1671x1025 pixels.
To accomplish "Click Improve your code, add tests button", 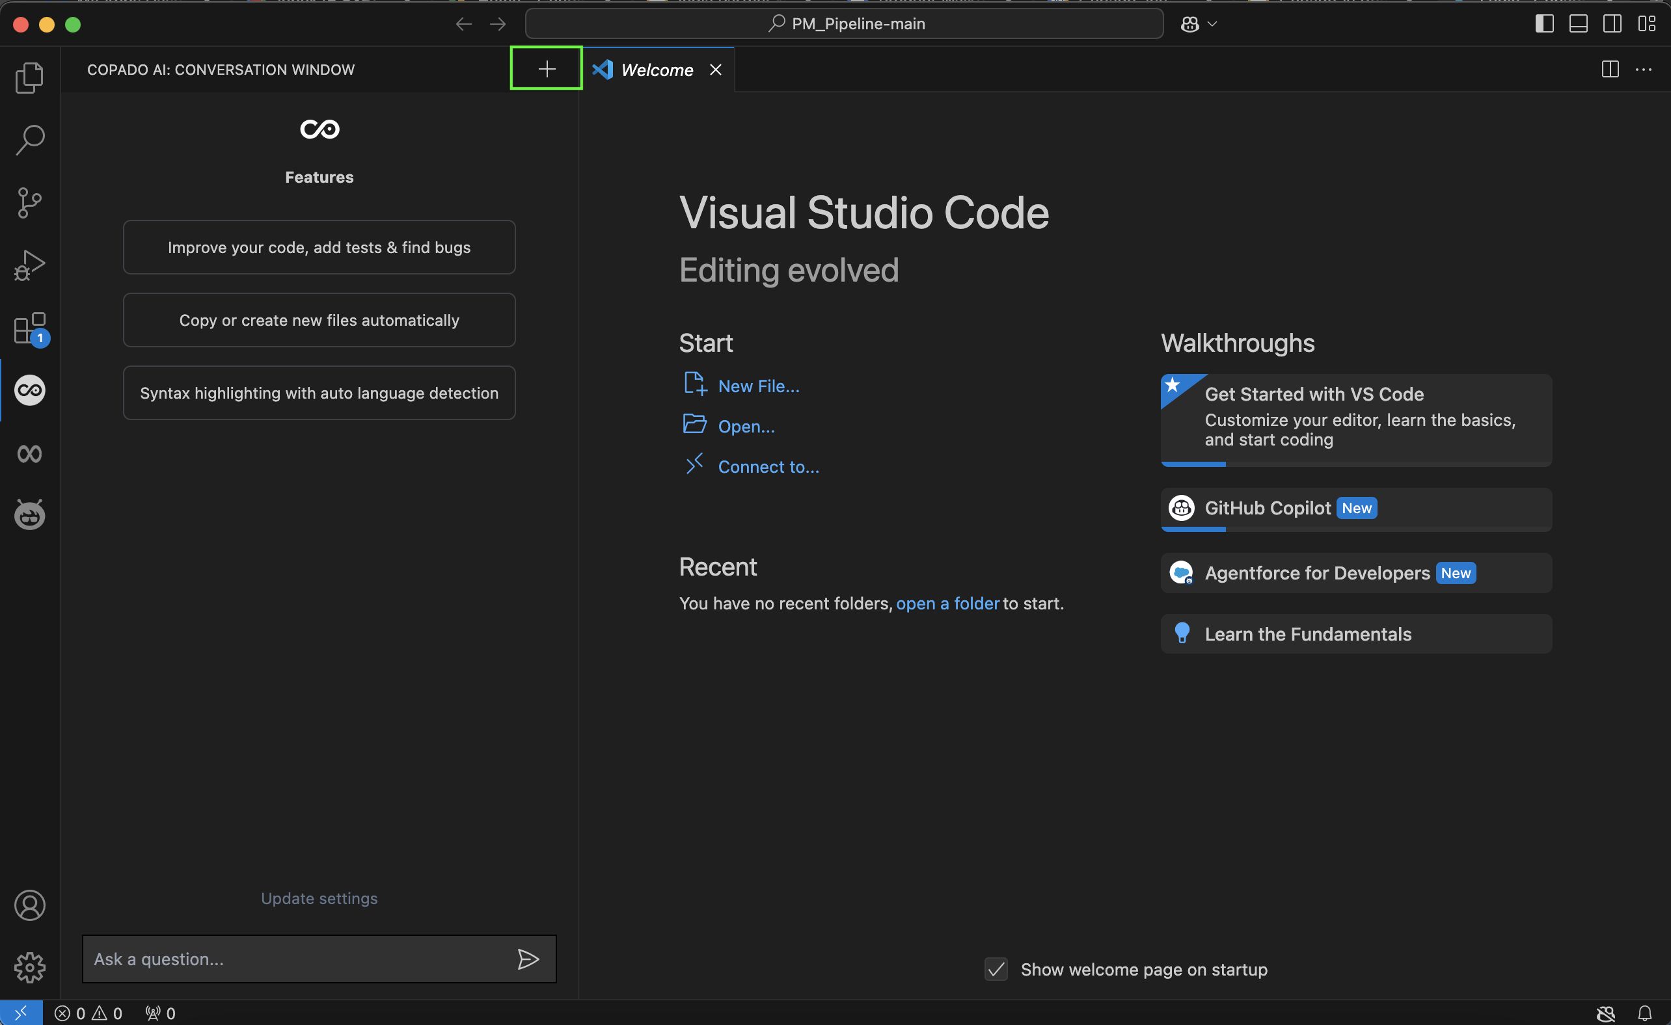I will click(x=319, y=247).
